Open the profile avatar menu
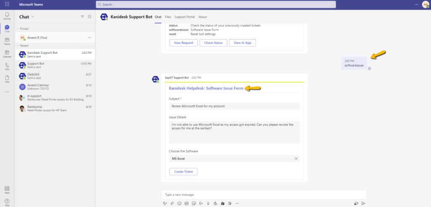Viewport: 431px width, 207px height. [425, 5]
